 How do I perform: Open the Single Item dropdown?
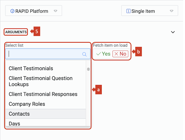pos(150,11)
